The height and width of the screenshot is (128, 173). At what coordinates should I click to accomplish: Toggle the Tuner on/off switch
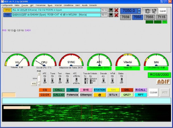click(x=52, y=80)
